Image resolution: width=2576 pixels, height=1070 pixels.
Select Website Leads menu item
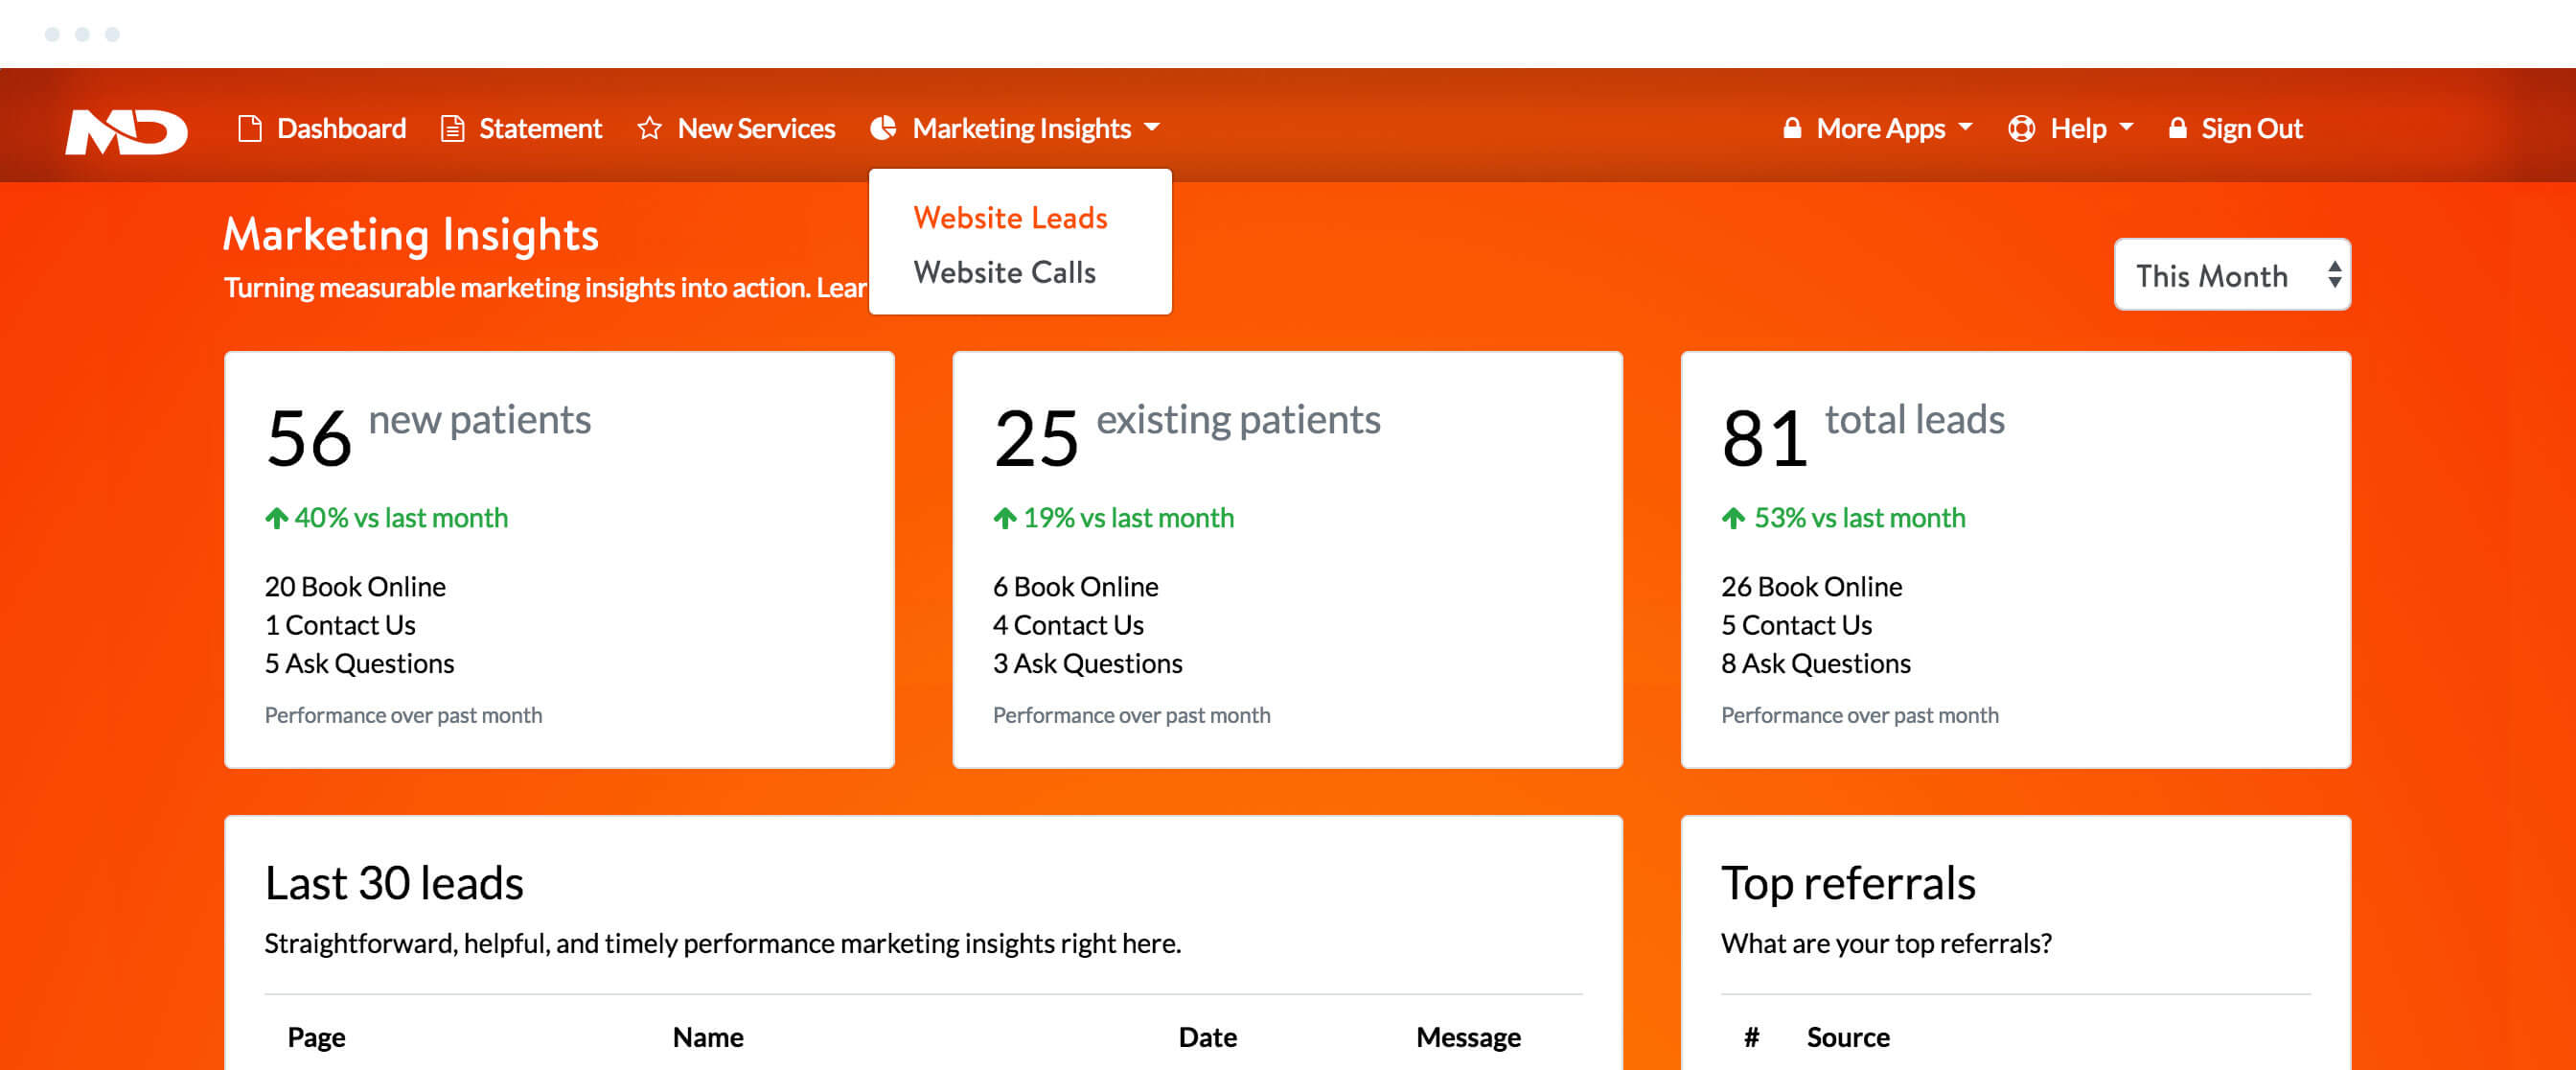[x=1009, y=218]
